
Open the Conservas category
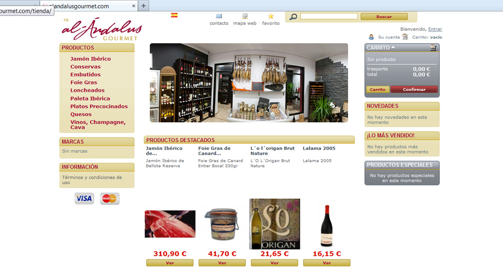pos(85,67)
